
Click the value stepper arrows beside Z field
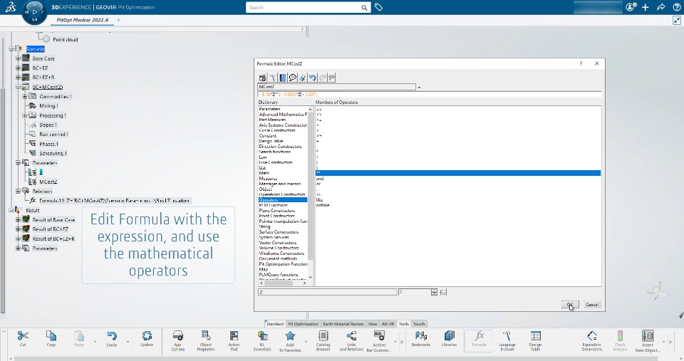pos(434,292)
